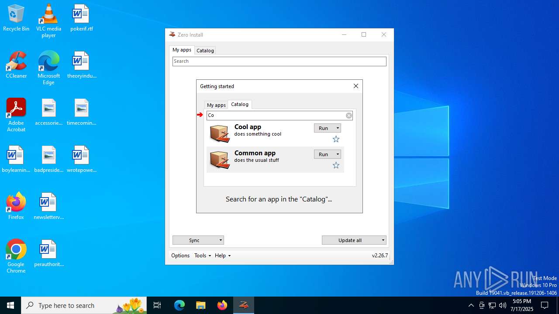Click Zero Install taskbar button
The height and width of the screenshot is (314, 559).
click(x=243, y=305)
